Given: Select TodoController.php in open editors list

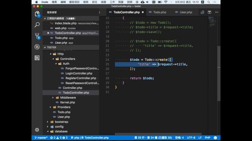Looking at the screenshot, I should 71,33.
